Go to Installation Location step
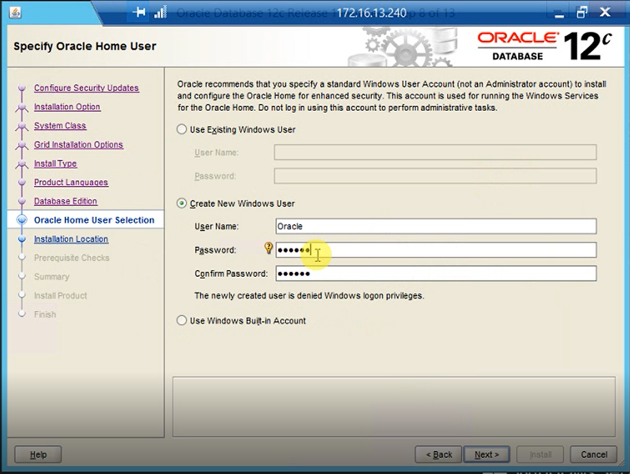Image resolution: width=630 pixels, height=474 pixels. (71, 239)
